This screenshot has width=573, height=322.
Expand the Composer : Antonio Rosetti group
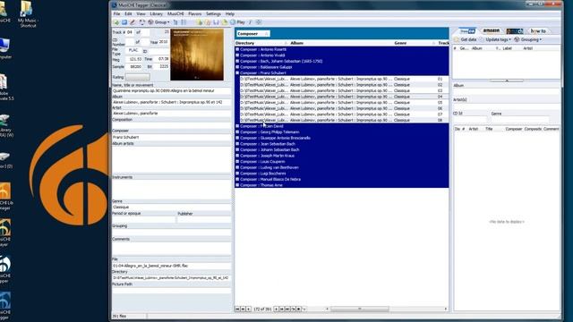237,49
